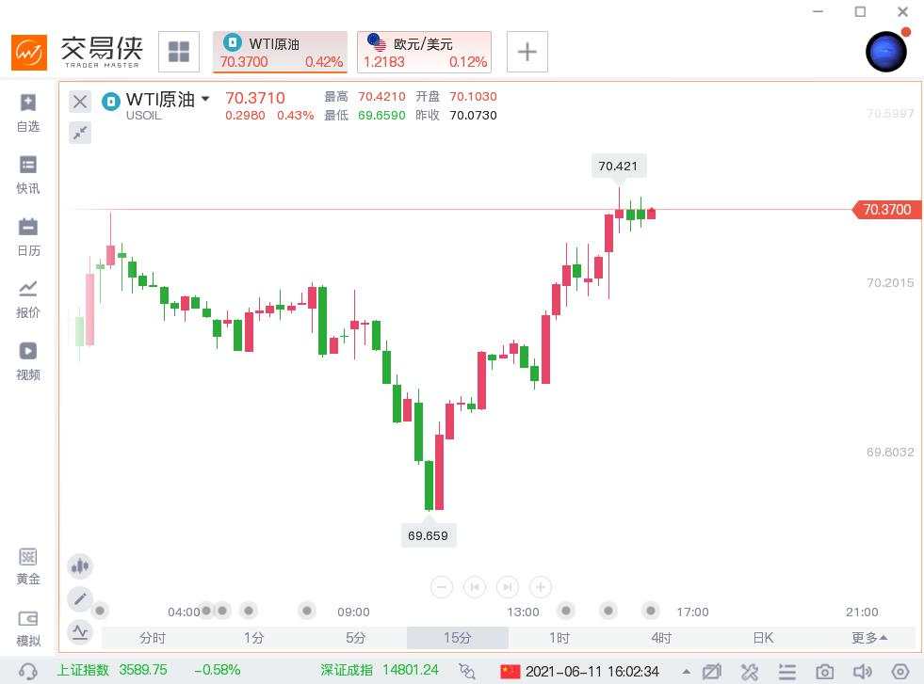Click event marker left of 04:00
The width and height of the screenshot is (924, 684).
(x=100, y=611)
